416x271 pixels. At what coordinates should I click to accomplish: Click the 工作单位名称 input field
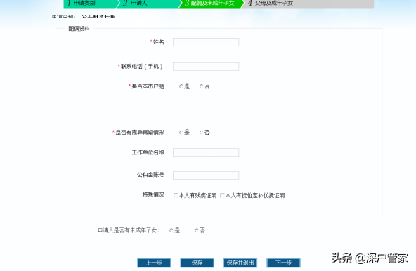[206, 152]
